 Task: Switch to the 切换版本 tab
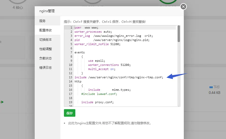click(x=46, y=40)
